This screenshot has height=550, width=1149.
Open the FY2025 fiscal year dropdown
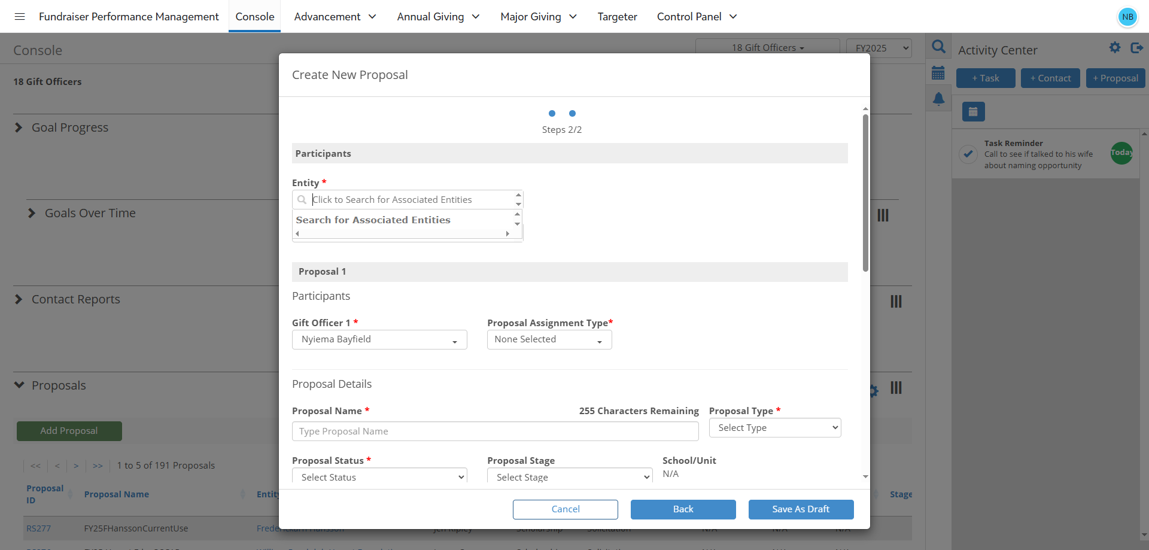879,48
